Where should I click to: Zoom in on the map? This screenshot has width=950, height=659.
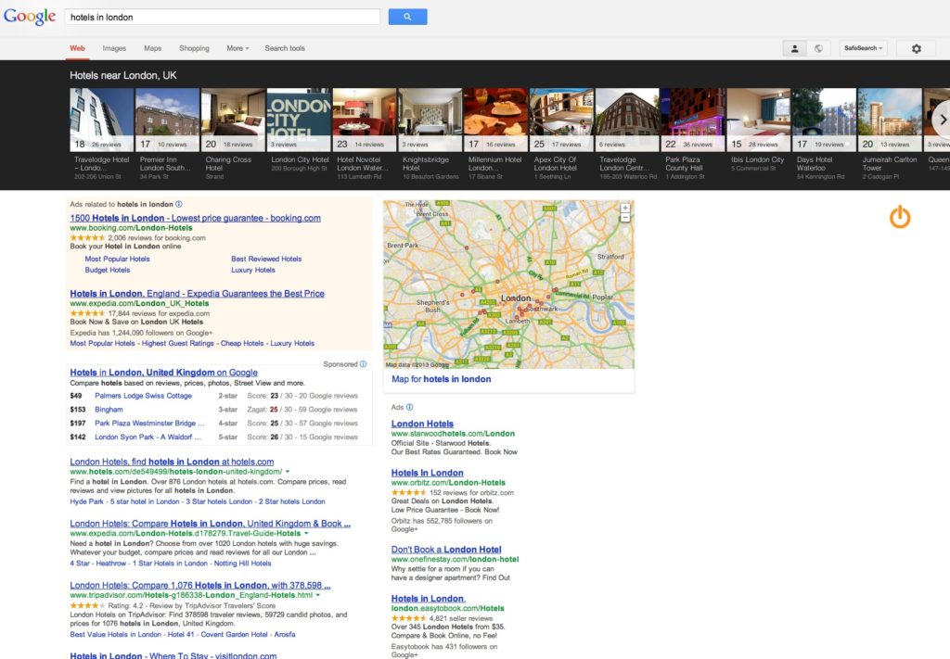pyautogui.click(x=625, y=209)
